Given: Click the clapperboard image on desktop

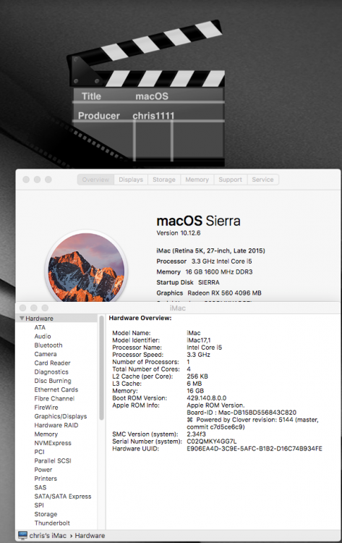Looking at the screenshot, I should 147,93.
